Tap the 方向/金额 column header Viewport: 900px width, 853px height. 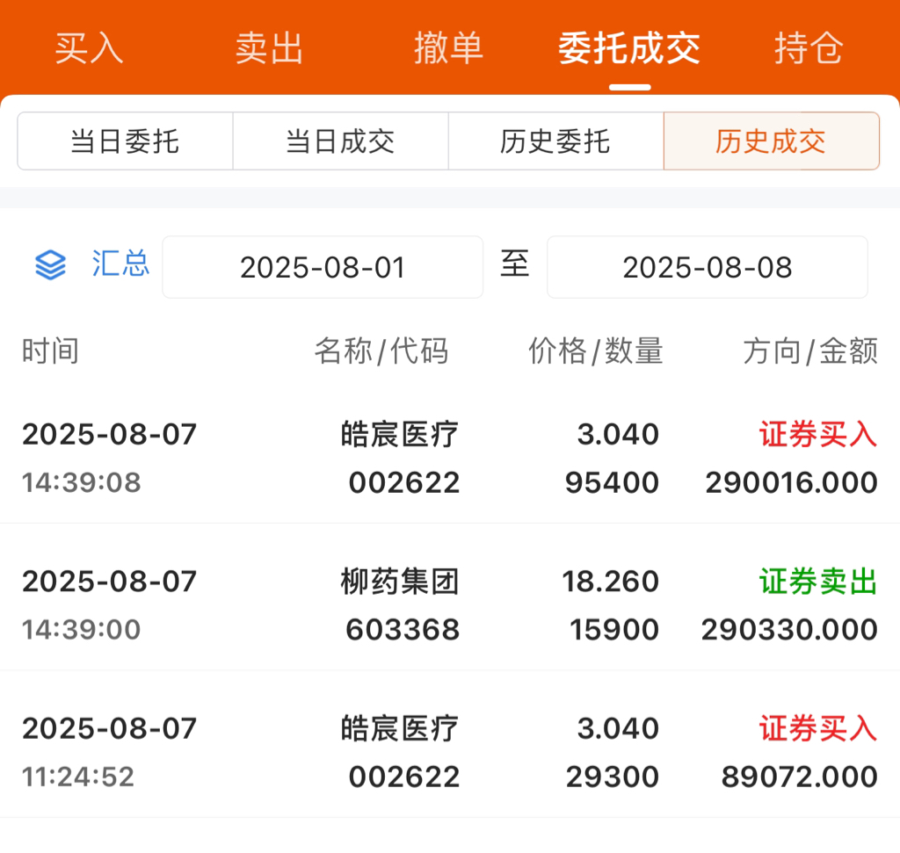(x=810, y=351)
